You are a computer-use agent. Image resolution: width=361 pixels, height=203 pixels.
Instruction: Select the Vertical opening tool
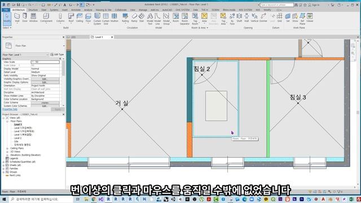(254, 18)
